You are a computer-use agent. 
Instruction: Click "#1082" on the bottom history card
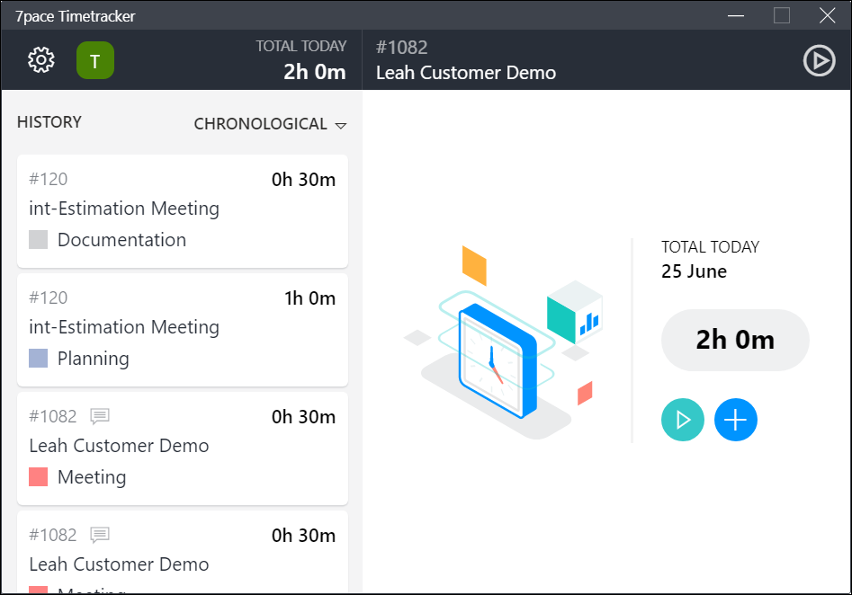point(53,535)
